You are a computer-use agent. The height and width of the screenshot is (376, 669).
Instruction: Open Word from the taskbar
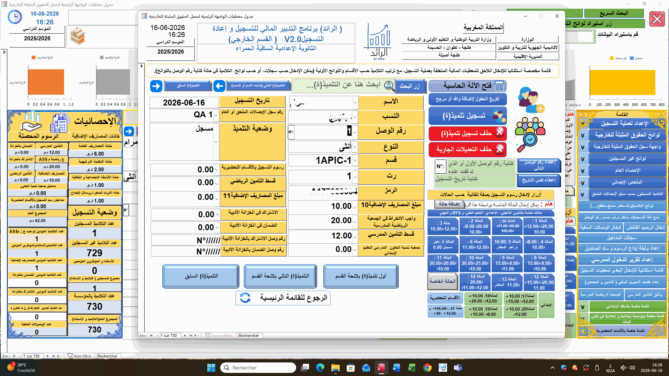coord(397,368)
